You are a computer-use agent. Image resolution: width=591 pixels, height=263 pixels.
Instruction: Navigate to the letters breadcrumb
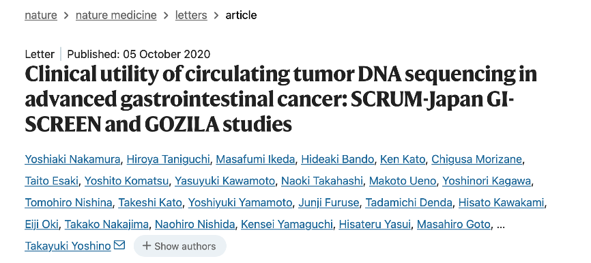(x=191, y=15)
